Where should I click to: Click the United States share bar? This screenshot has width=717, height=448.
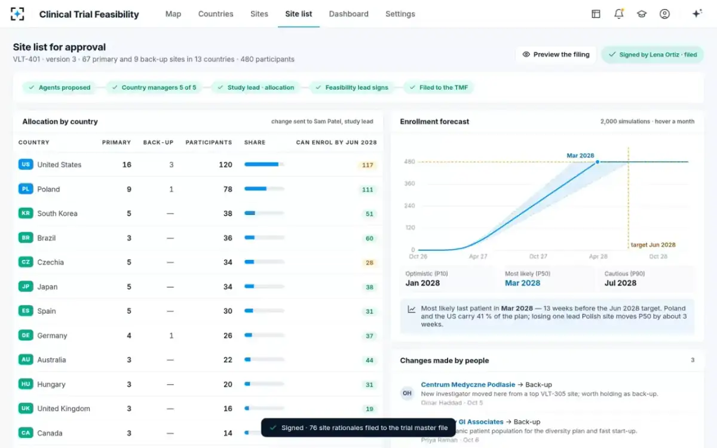tap(264, 164)
